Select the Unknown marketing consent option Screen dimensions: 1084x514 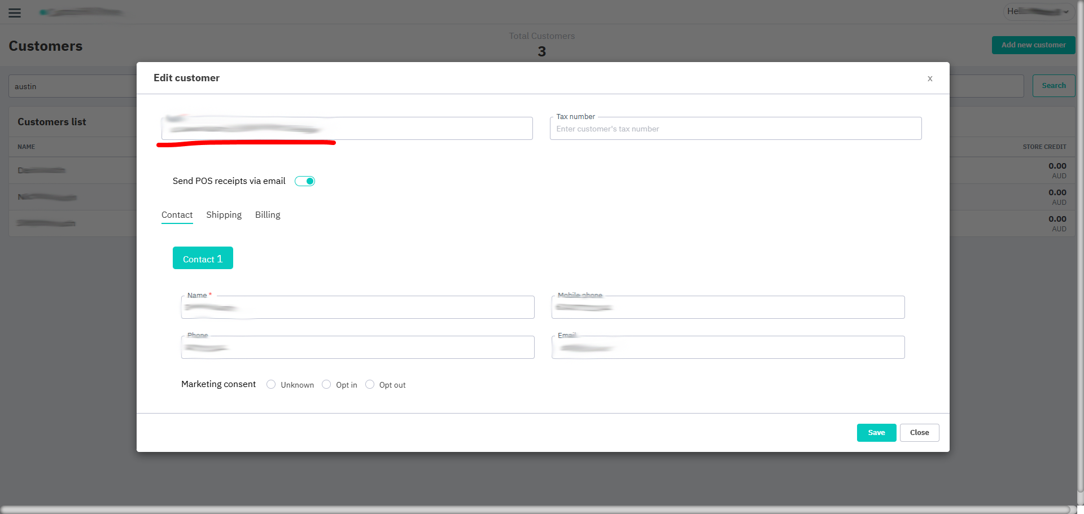click(x=271, y=384)
